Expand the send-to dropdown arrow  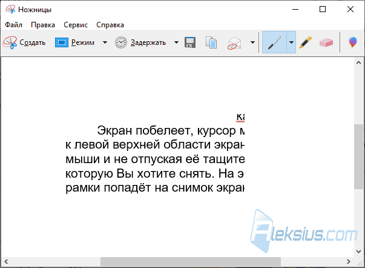pyautogui.click(x=252, y=42)
